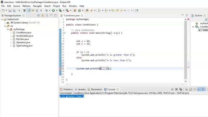The image size is (208, 117).
Task: Open the Debug button dropdown arrow
Action: pyautogui.click(x=50, y=10)
